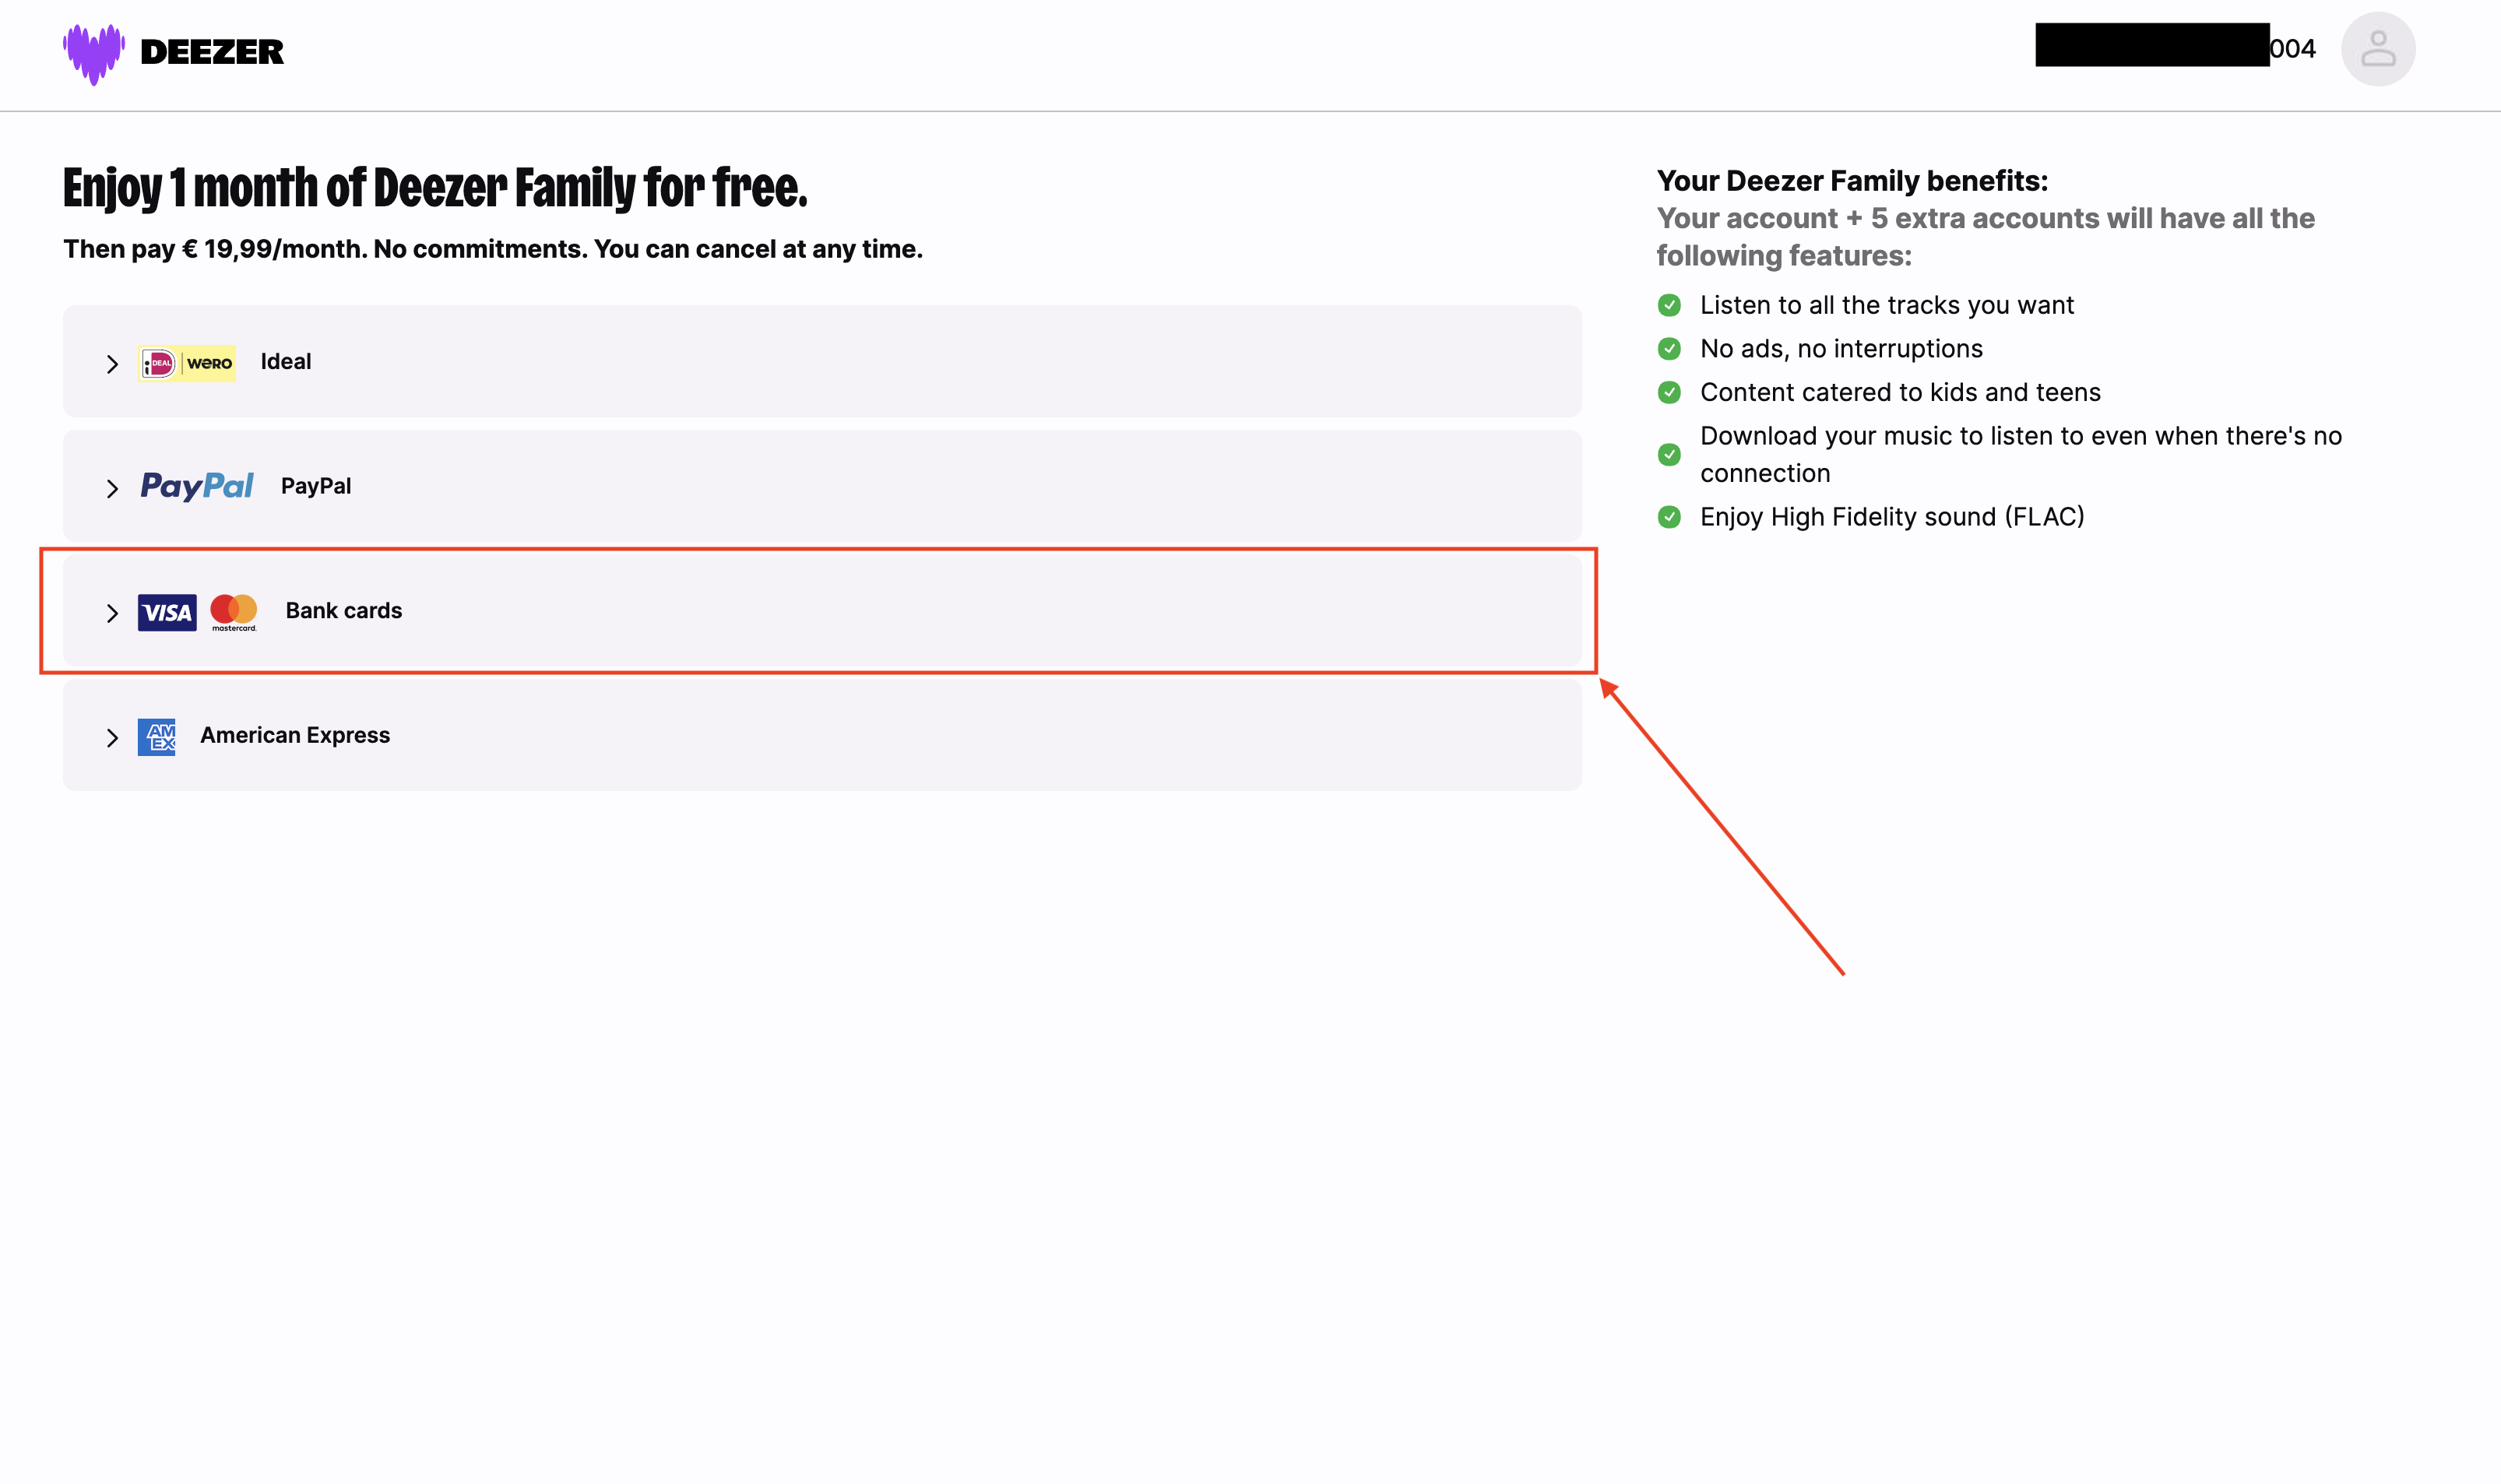The height and width of the screenshot is (1484, 2501).
Task: Choose the Bank cards option label
Action: coord(344,611)
